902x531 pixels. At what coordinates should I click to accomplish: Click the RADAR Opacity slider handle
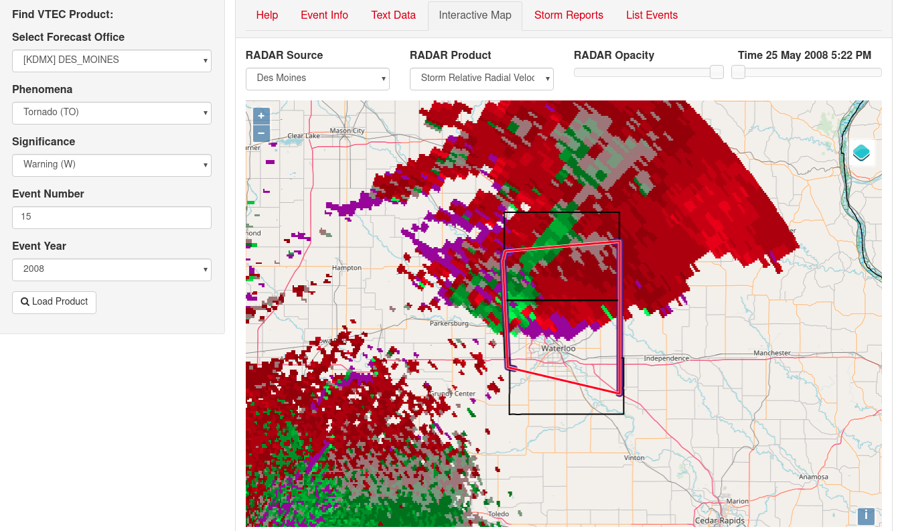coord(717,72)
